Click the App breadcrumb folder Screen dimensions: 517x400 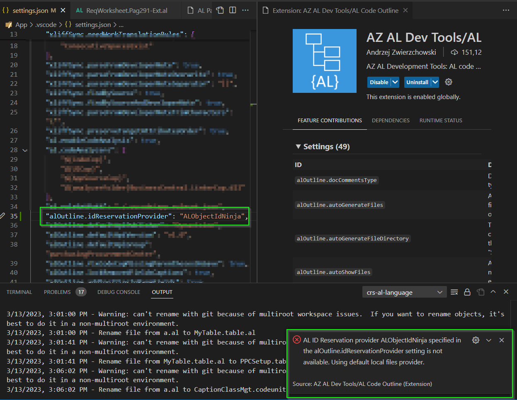(x=22, y=25)
